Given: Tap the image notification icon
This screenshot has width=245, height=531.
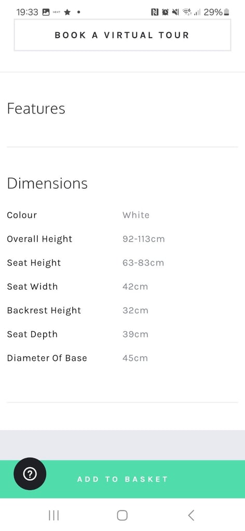Looking at the screenshot, I should pos(46,12).
